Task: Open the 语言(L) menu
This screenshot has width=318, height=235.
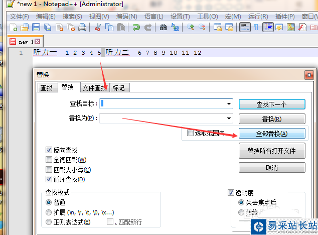Action: point(153,17)
